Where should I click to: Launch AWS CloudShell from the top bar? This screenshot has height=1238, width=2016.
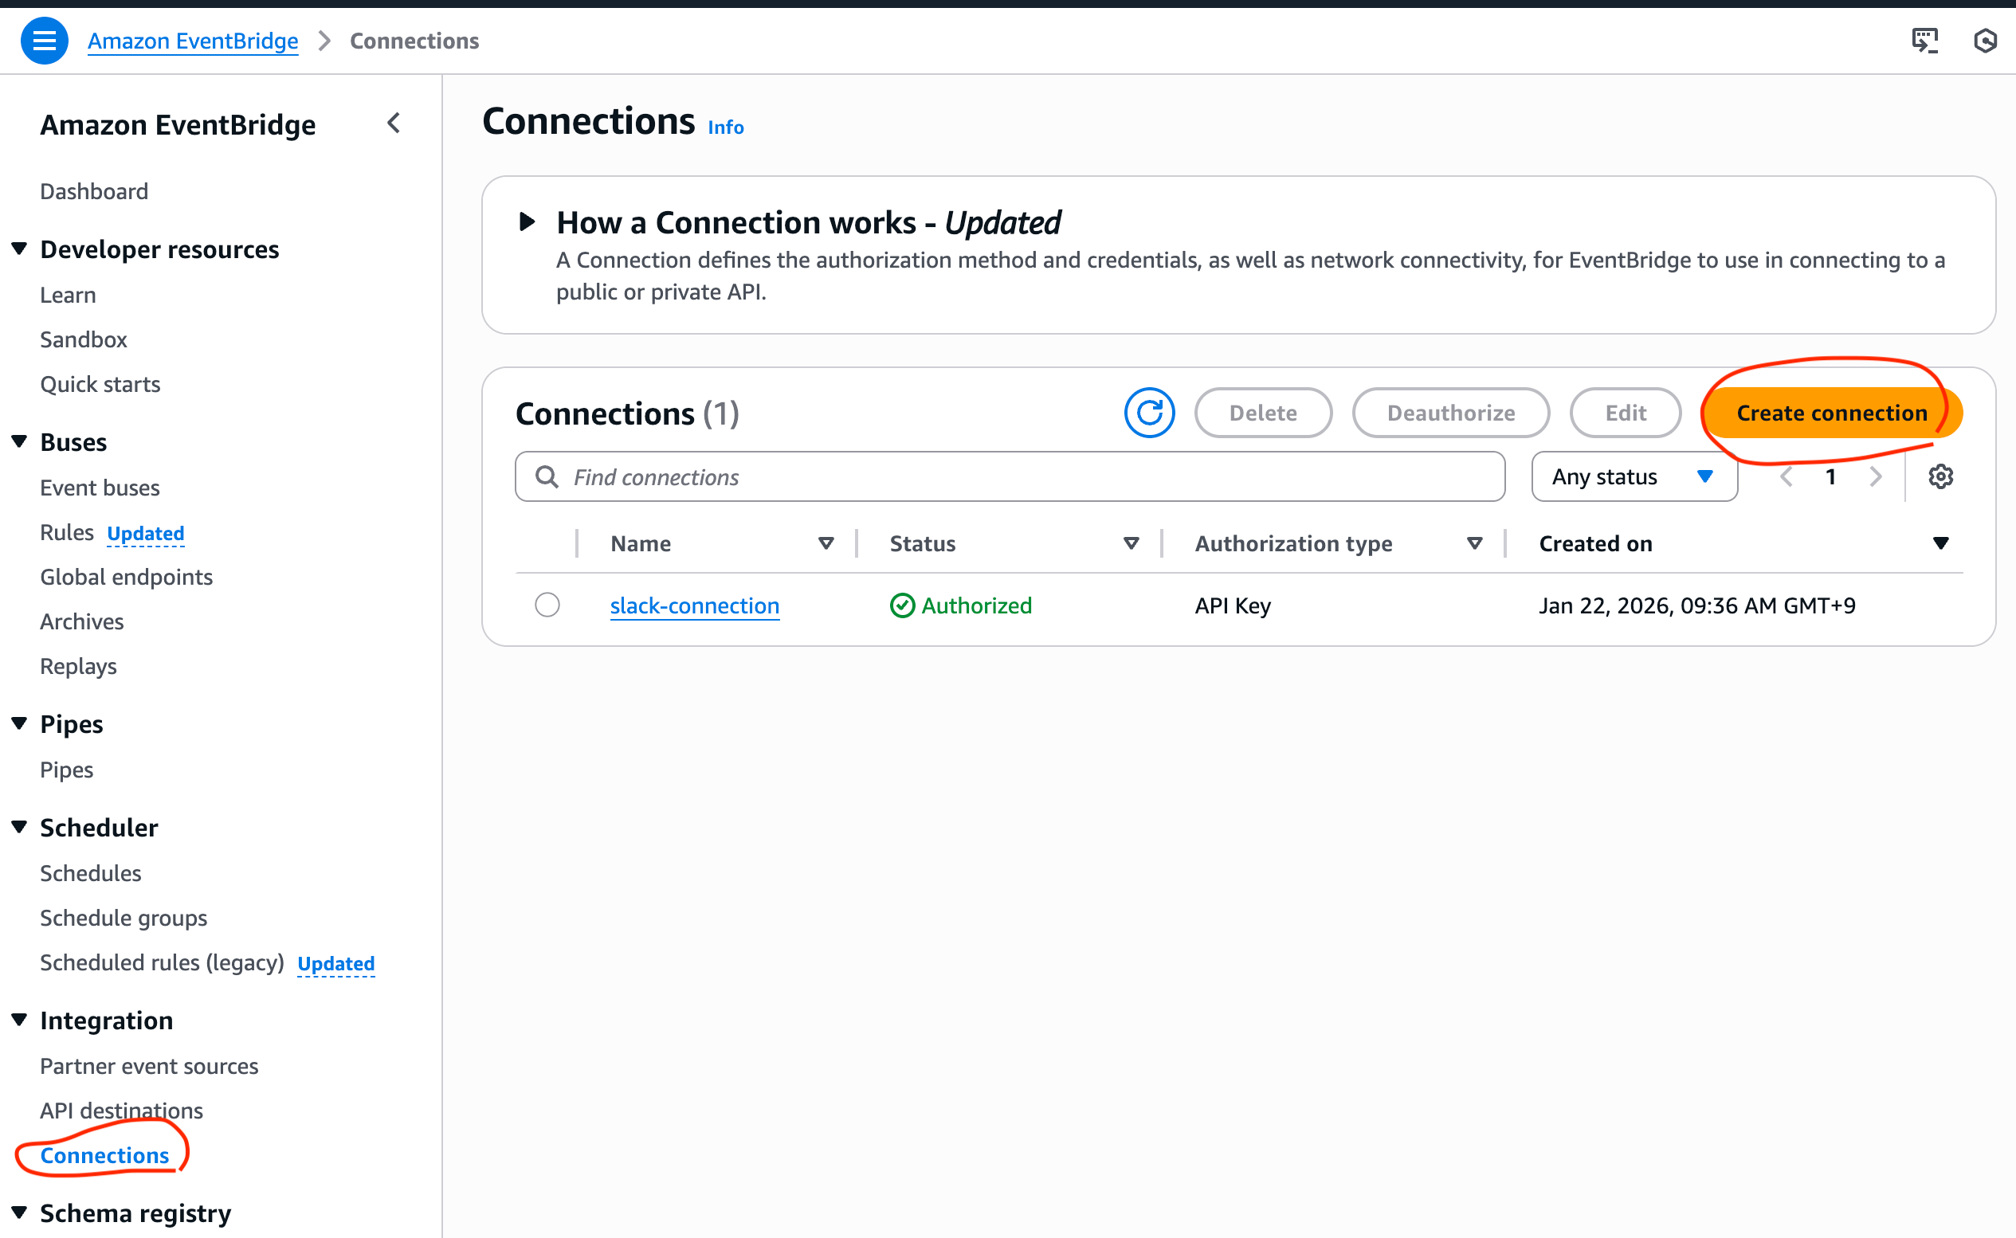click(1926, 39)
